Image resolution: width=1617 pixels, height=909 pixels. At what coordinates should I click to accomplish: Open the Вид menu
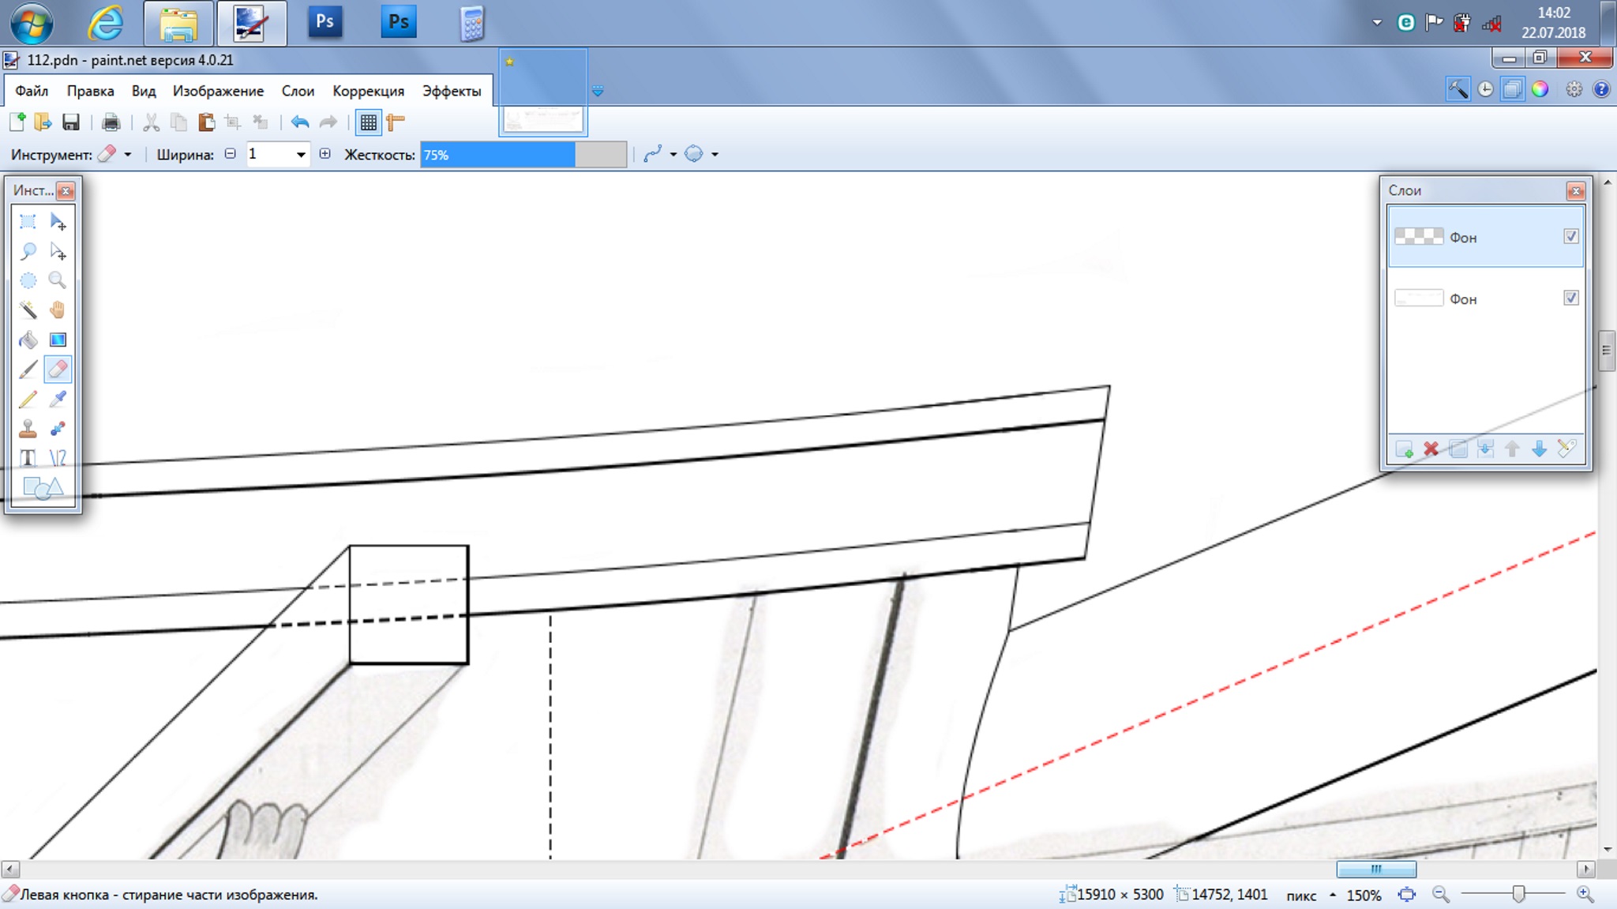144,91
